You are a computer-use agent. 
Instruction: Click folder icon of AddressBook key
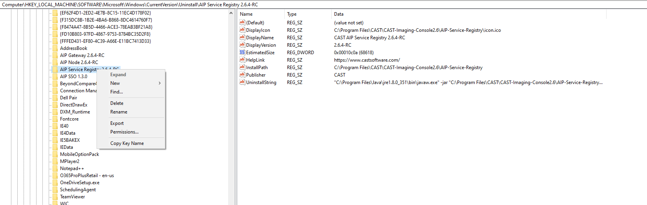coord(55,48)
